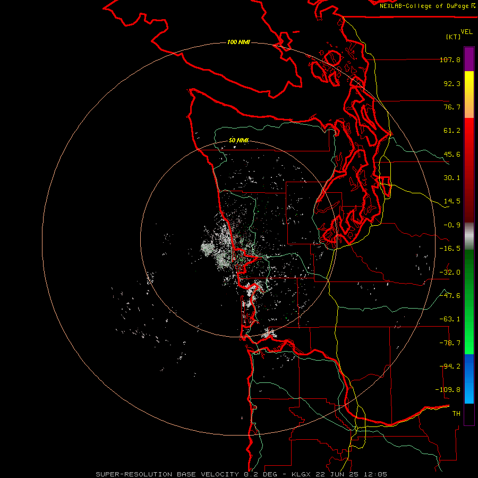Click the green segment of the color bar

point(469,302)
